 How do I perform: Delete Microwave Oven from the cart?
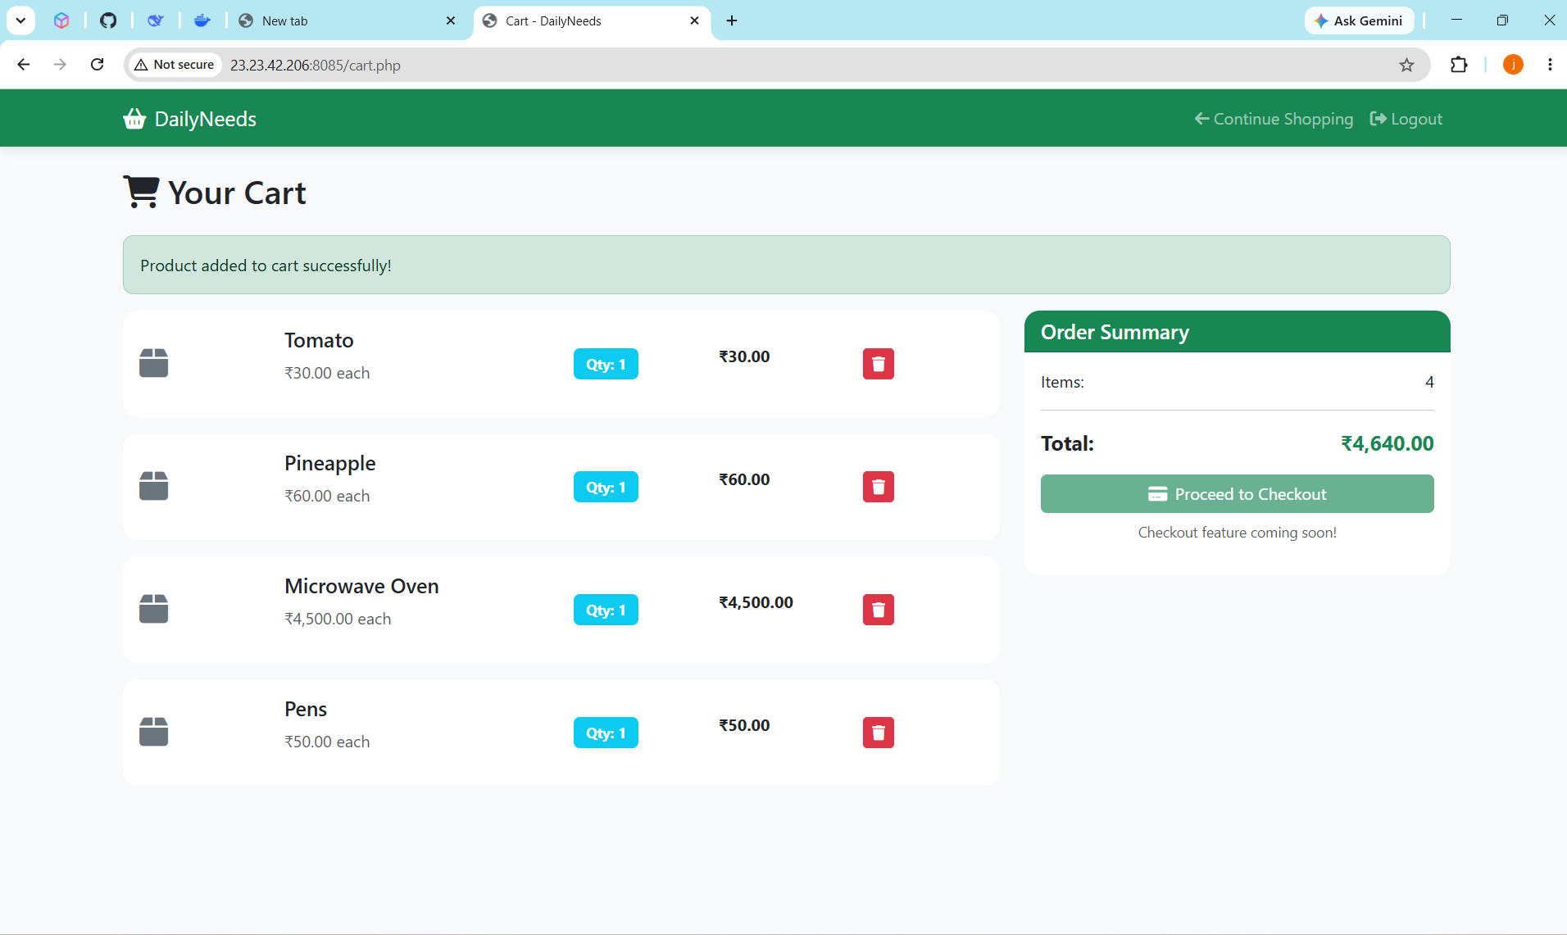(878, 610)
